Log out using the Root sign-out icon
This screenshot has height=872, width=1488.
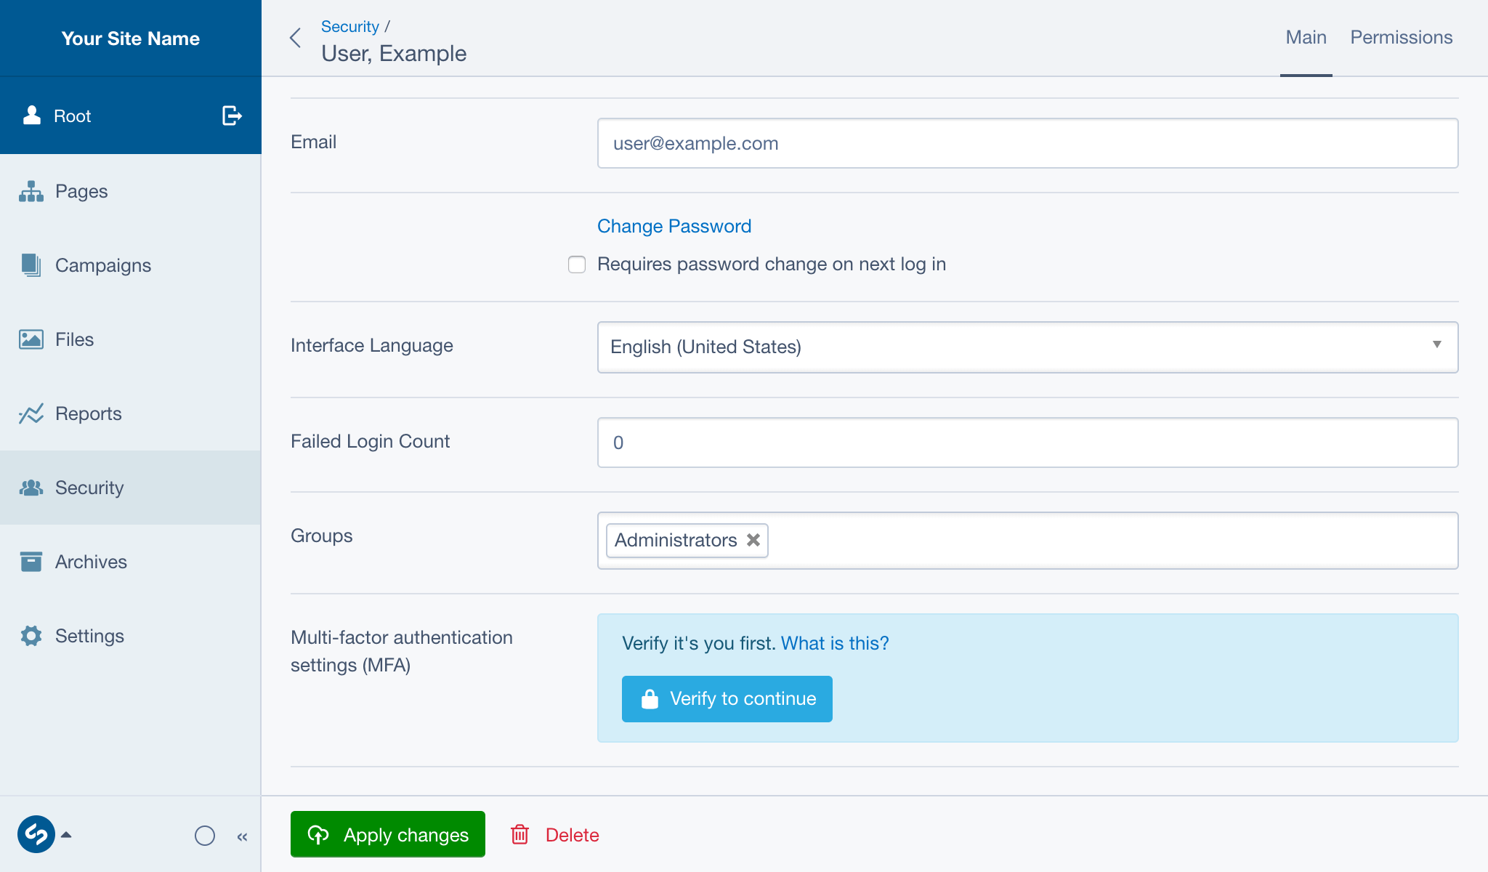point(230,116)
